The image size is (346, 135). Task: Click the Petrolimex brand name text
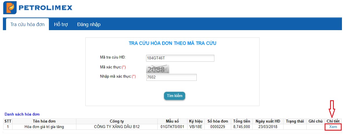click(x=46, y=8)
